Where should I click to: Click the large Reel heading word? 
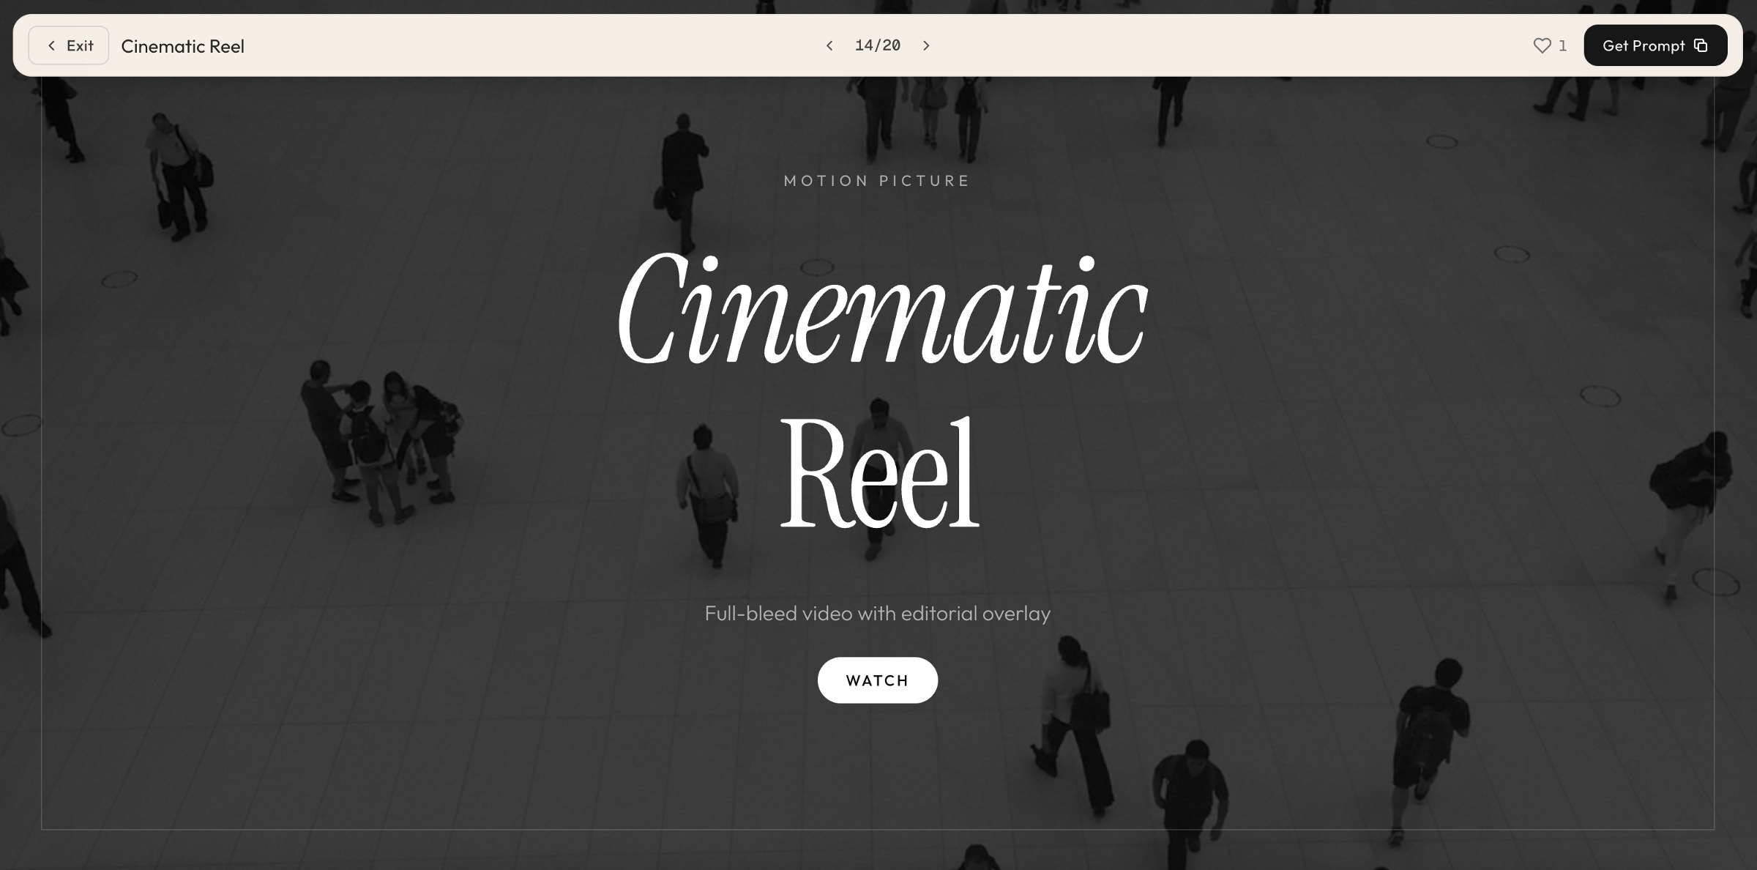(x=878, y=472)
